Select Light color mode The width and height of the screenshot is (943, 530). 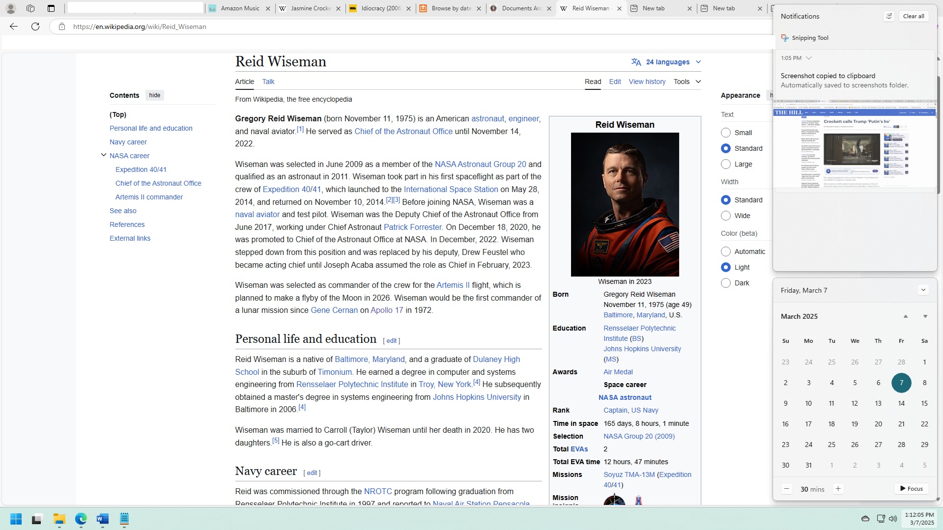726,267
